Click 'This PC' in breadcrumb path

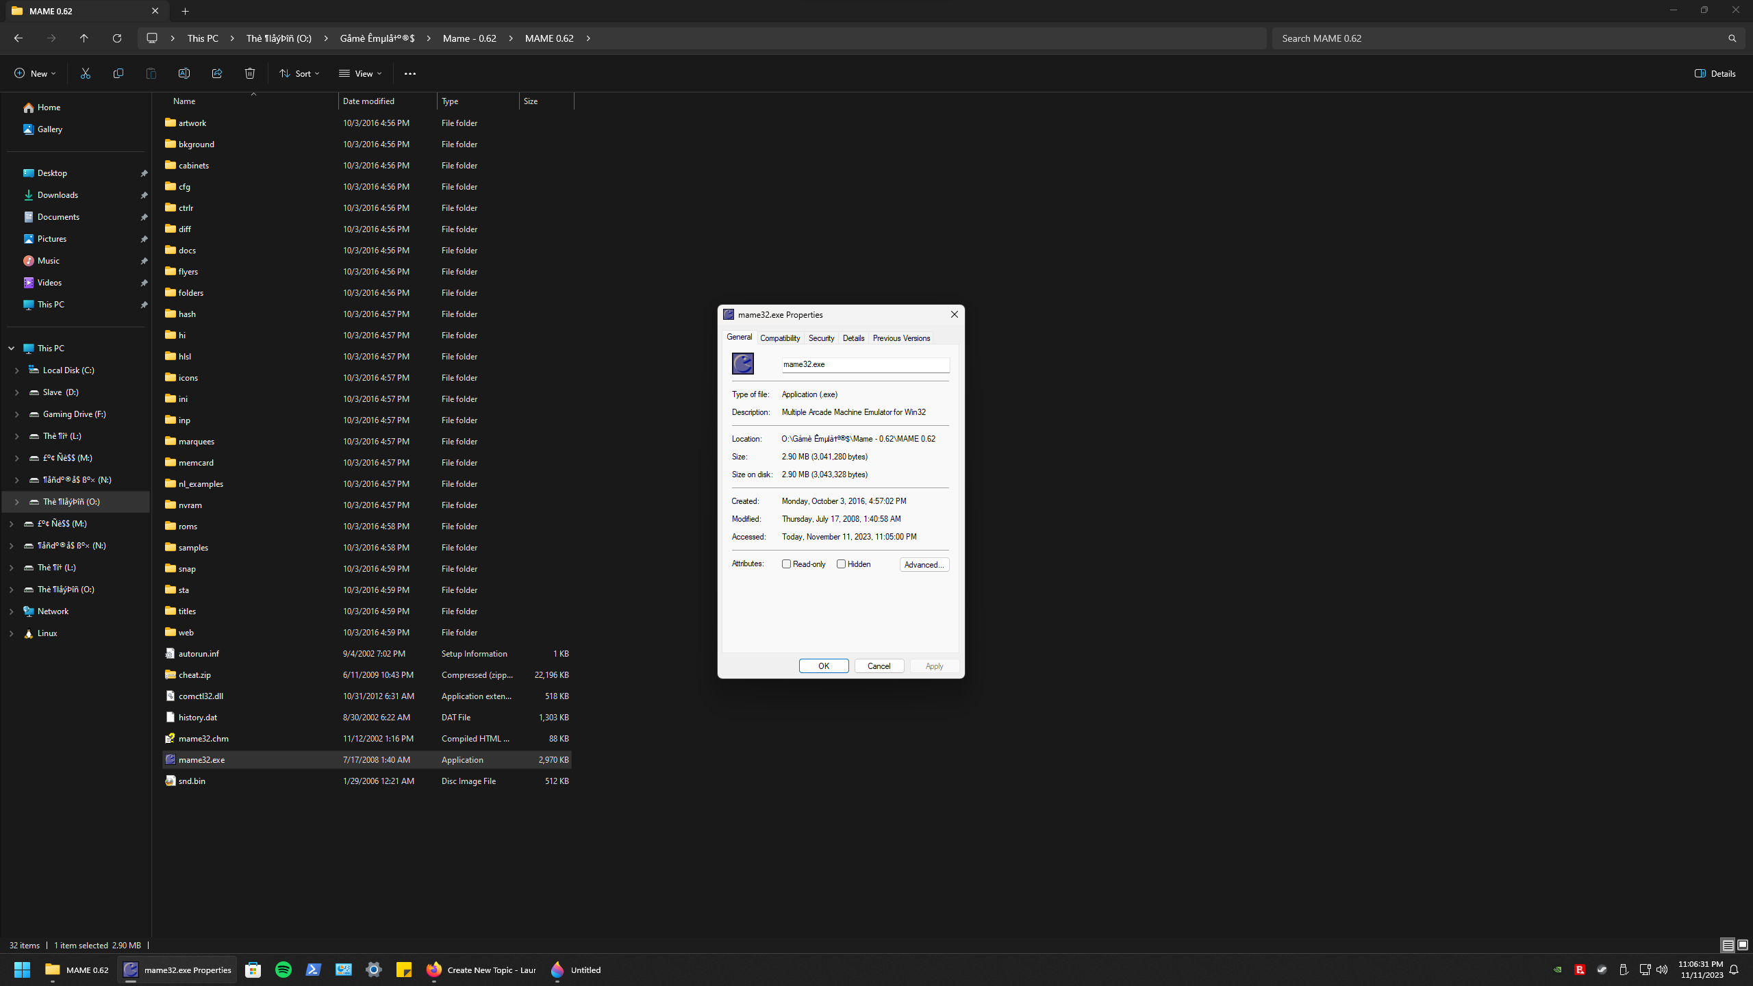203,38
